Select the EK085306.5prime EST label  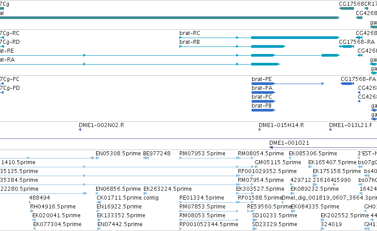click(313, 154)
